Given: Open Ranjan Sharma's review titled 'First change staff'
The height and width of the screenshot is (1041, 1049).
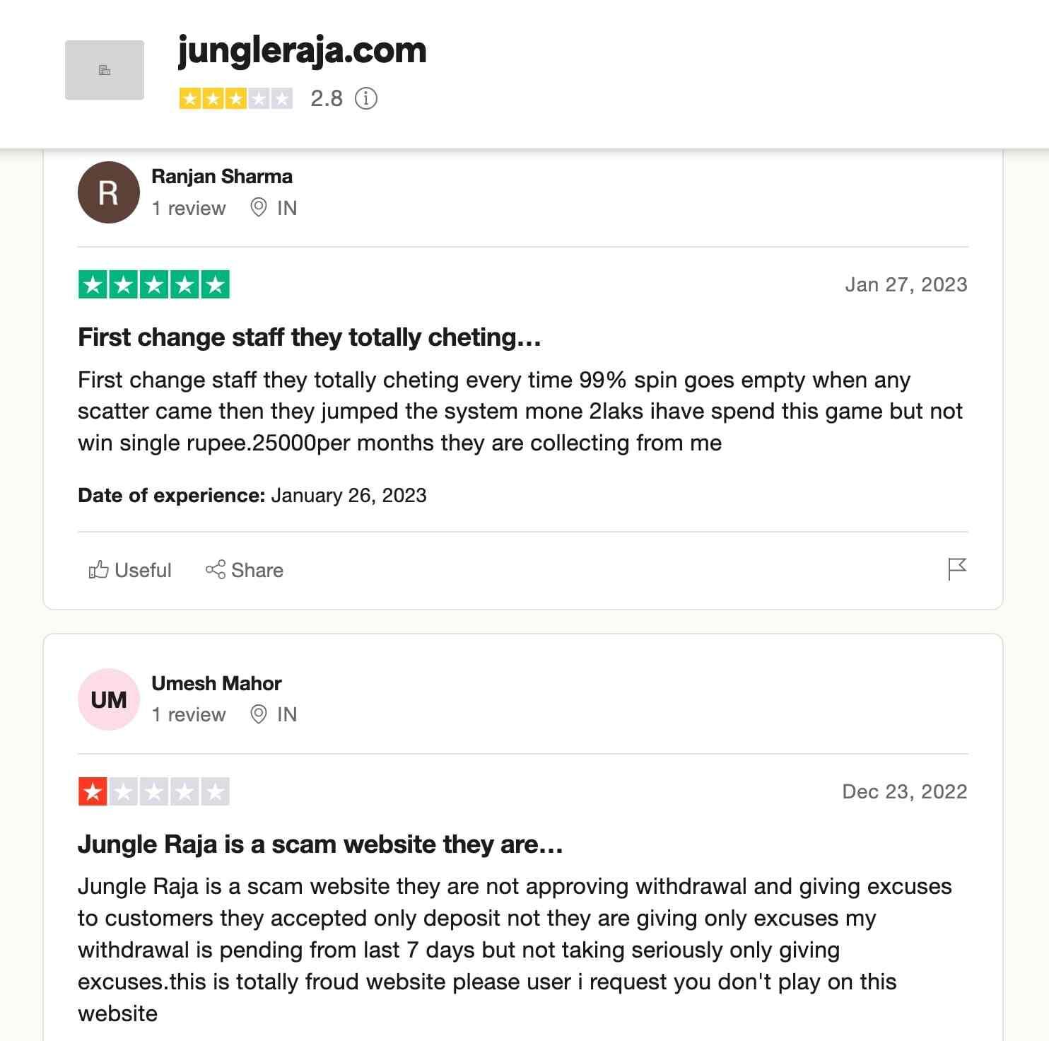Looking at the screenshot, I should click(308, 337).
